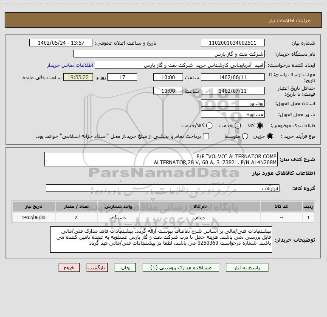Click the unit cell دستگاه
The image size is (327, 317).
[118, 217]
